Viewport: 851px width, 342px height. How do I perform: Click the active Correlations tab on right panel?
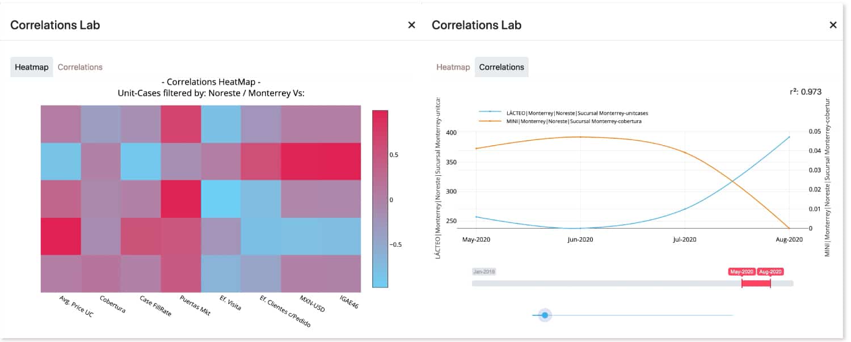[502, 66]
